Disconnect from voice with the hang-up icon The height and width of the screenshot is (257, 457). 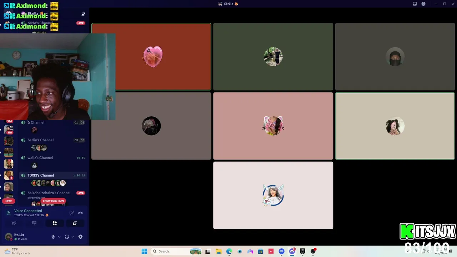(x=80, y=213)
